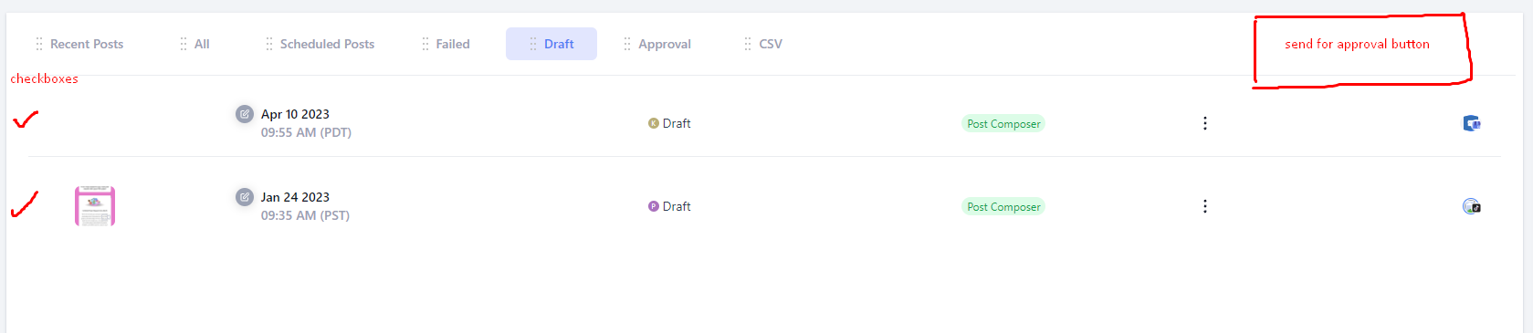Click the edit icon beside Jan 24 2023
Screen dimensions: 1533x333
click(245, 197)
